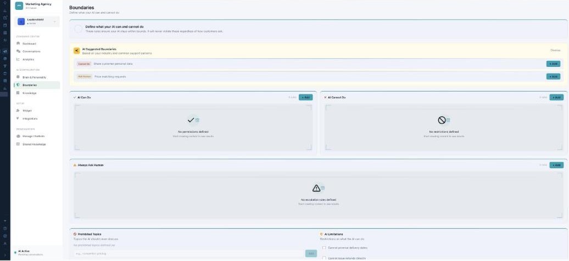Click the AI Suggested Boundaries yellow icon
Screen dimensions: 569x261
(x=76, y=51)
